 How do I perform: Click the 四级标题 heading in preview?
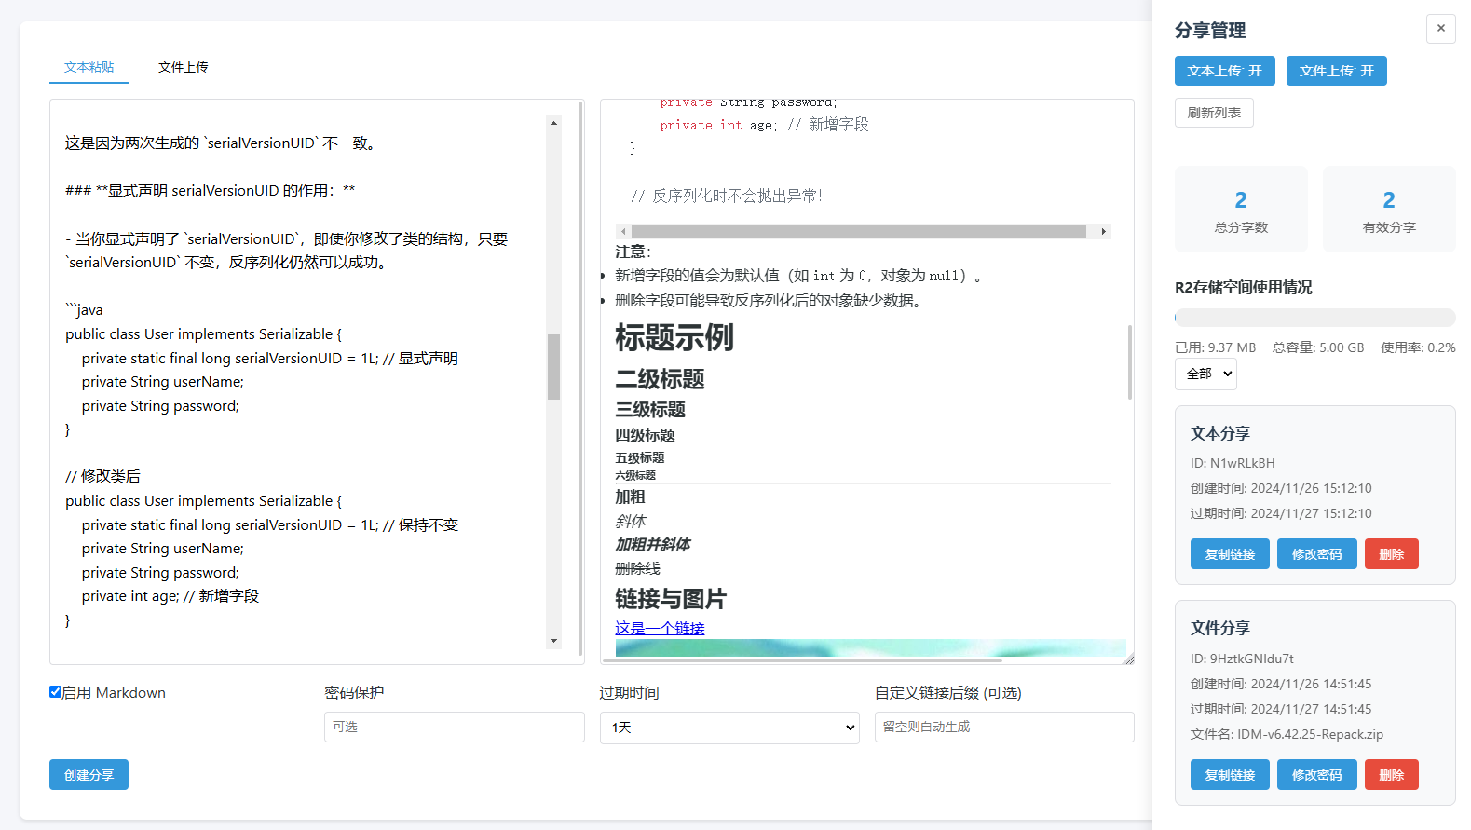[645, 435]
